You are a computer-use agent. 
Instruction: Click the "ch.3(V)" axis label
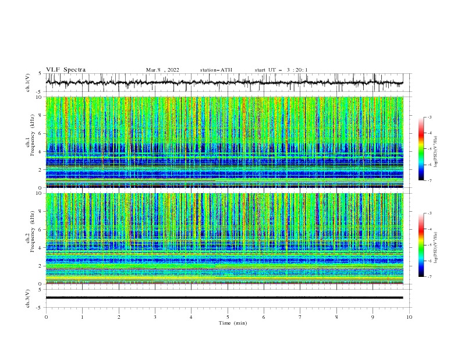pos(28,298)
